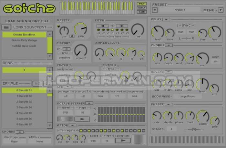This screenshot has height=148, width=226.
Task: Click the amp envelope A knob
Action: (x=99, y=53)
